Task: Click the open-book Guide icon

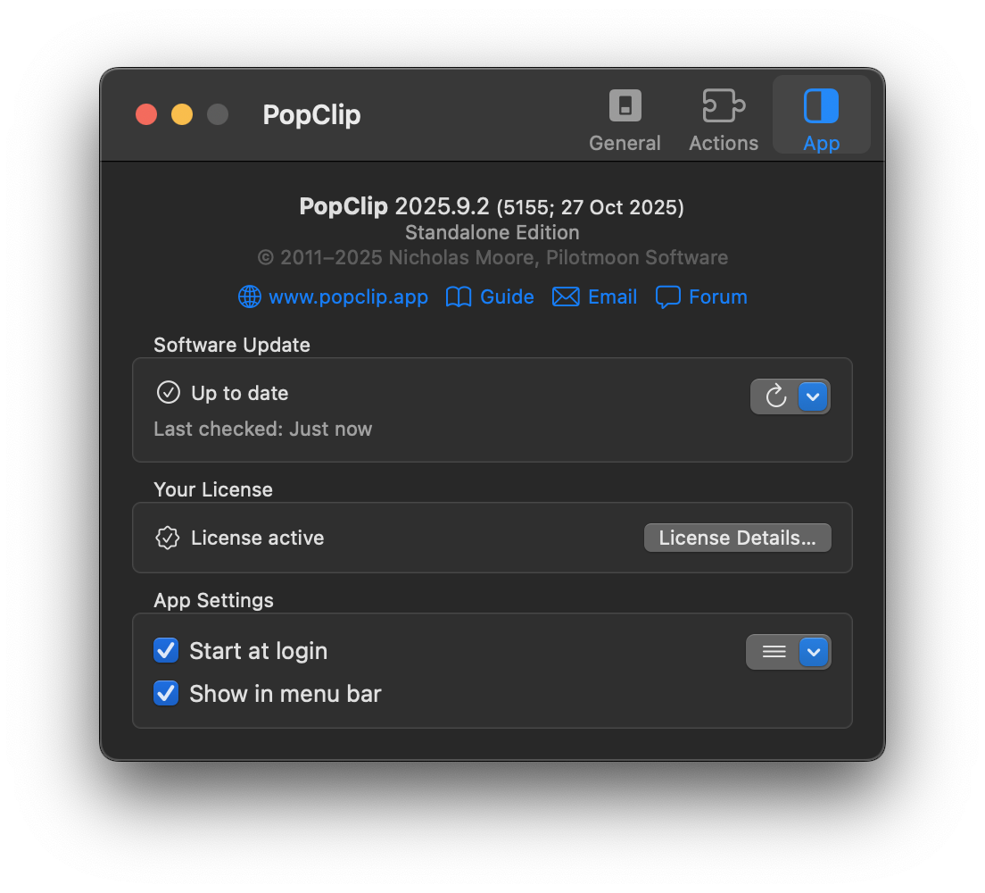Action: tap(459, 297)
